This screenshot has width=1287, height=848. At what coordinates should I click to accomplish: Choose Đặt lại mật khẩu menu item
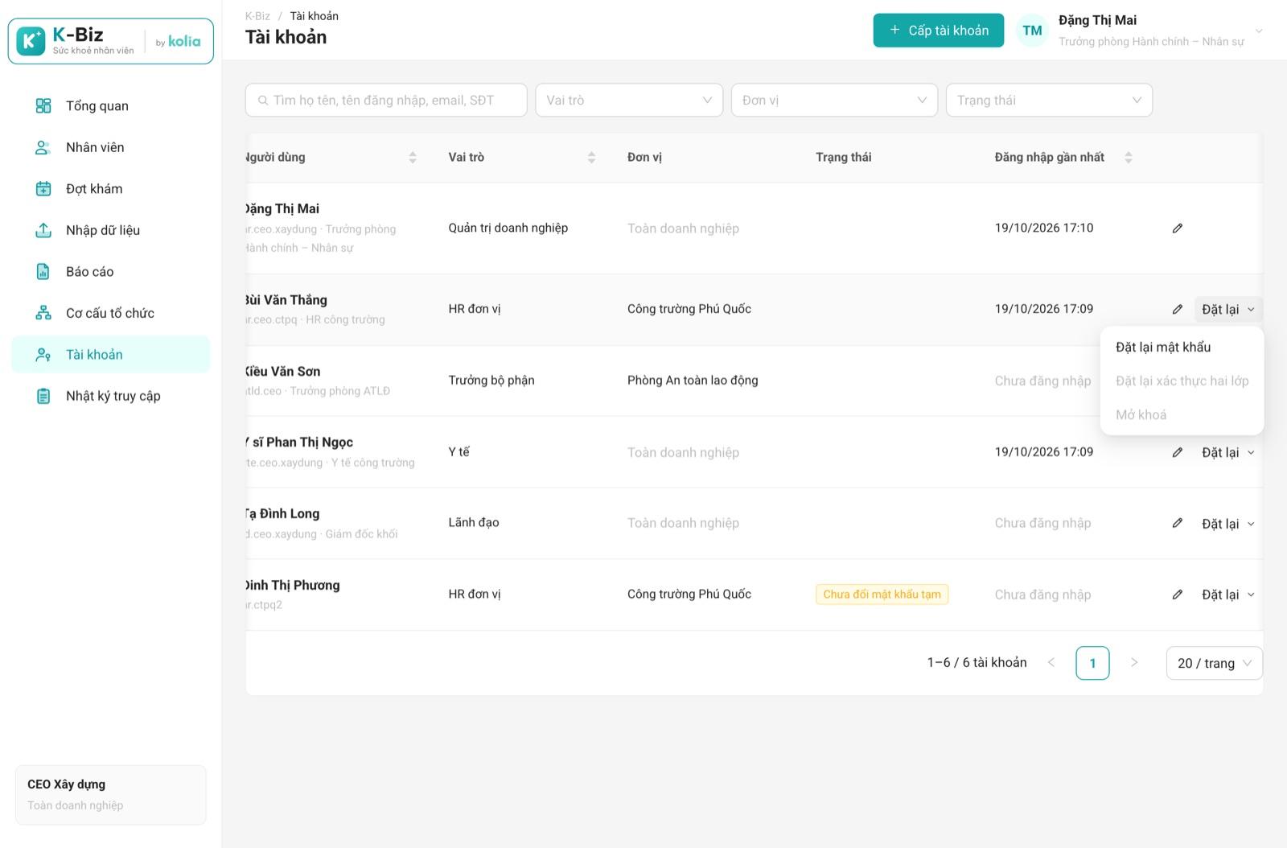point(1182,347)
